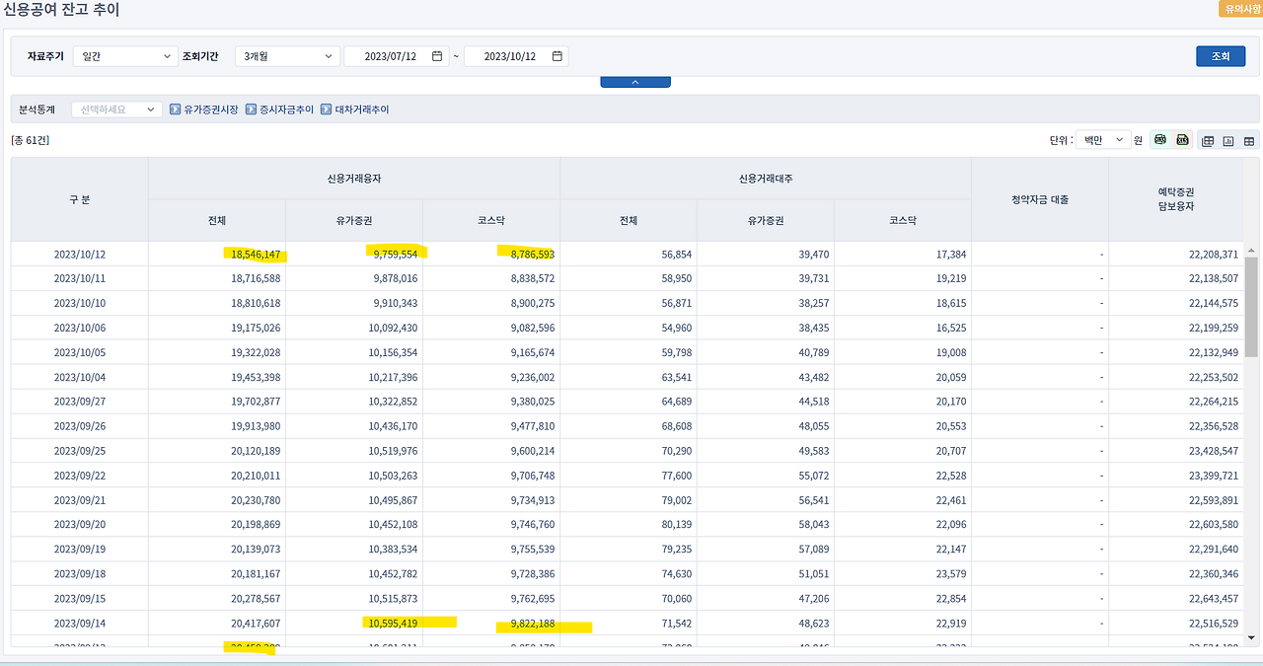The width and height of the screenshot is (1263, 666).
Task: Collapse the search panel with the blue chevron
Action: coord(634,81)
